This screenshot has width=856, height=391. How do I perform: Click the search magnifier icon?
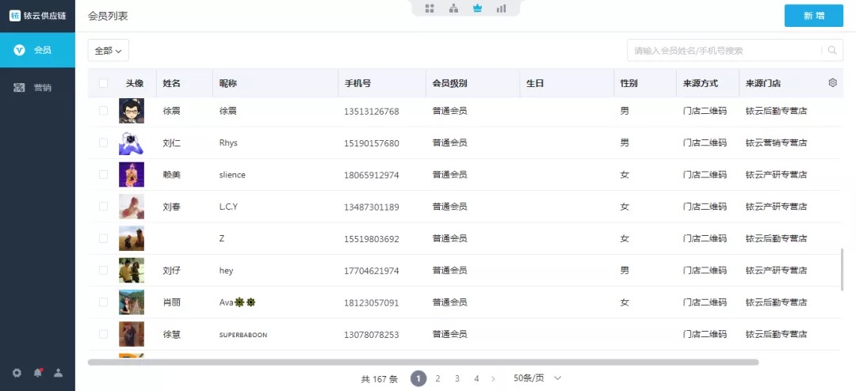click(x=832, y=51)
